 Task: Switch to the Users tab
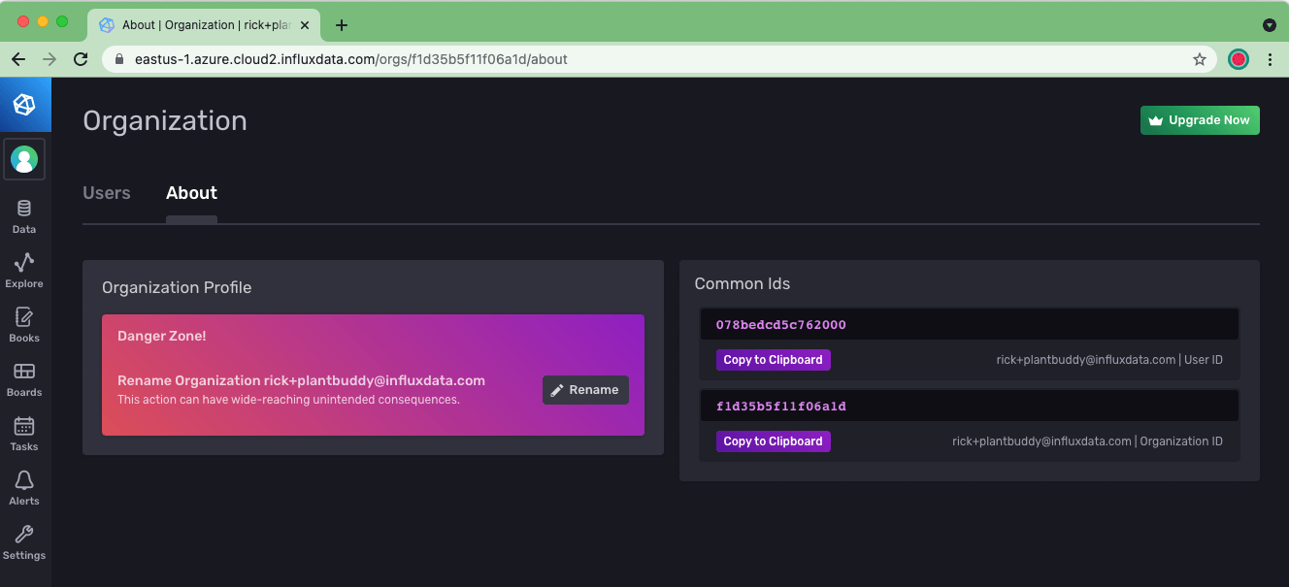pyautogui.click(x=107, y=192)
